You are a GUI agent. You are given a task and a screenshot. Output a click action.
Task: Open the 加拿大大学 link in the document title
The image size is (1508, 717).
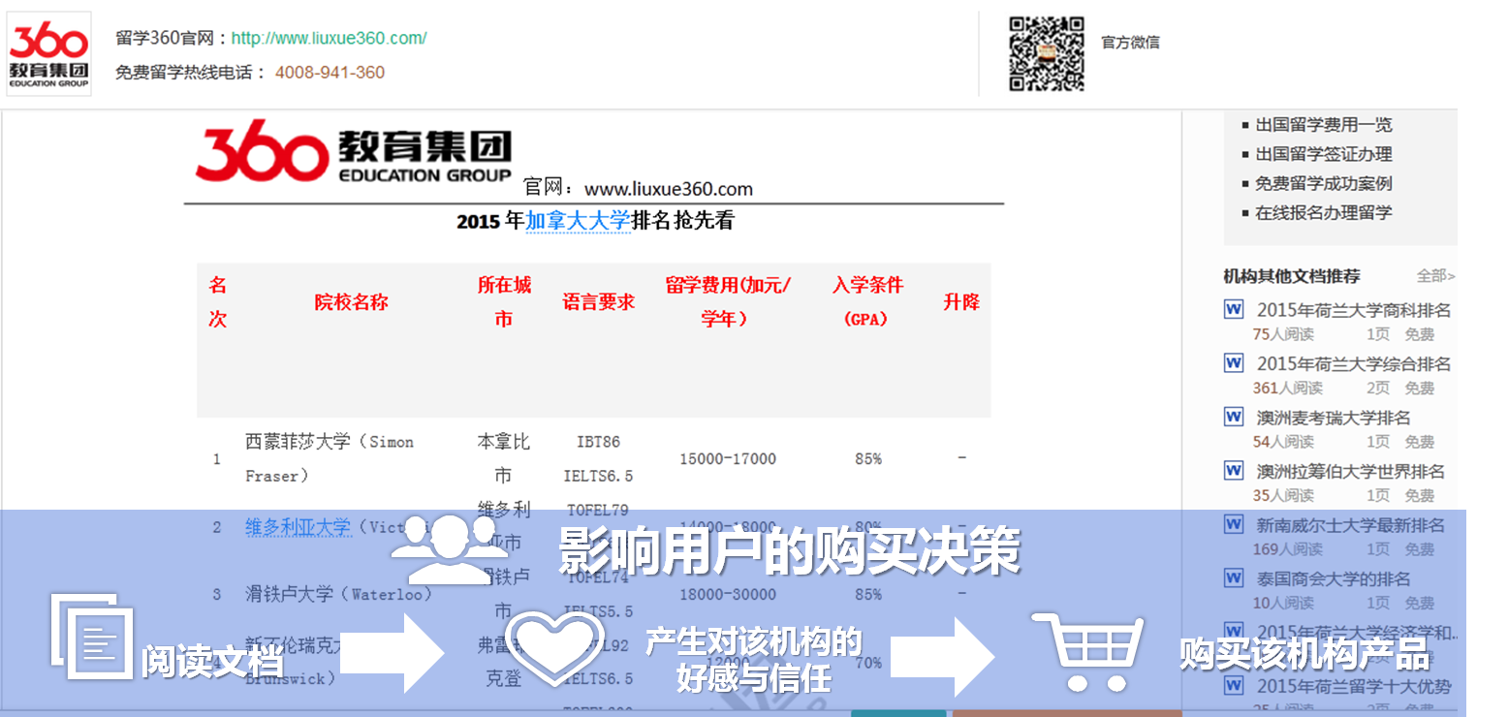578,221
